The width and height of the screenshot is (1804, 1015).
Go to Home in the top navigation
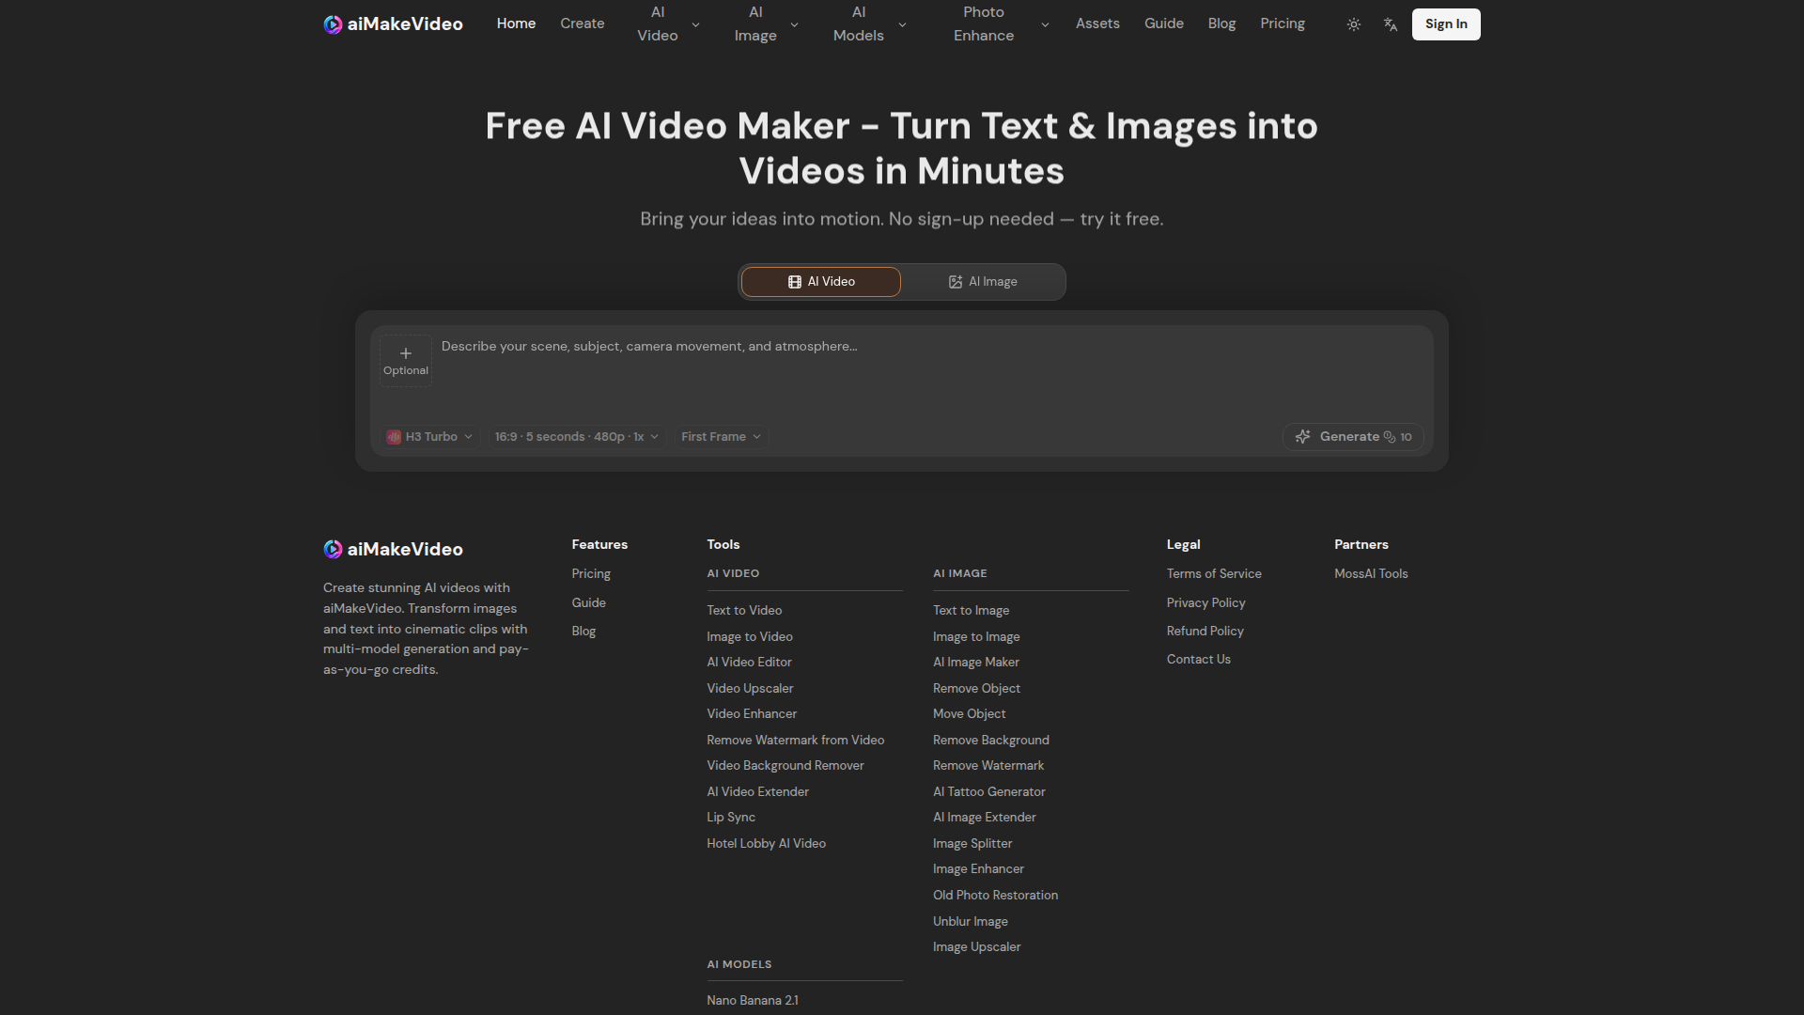tap(516, 23)
